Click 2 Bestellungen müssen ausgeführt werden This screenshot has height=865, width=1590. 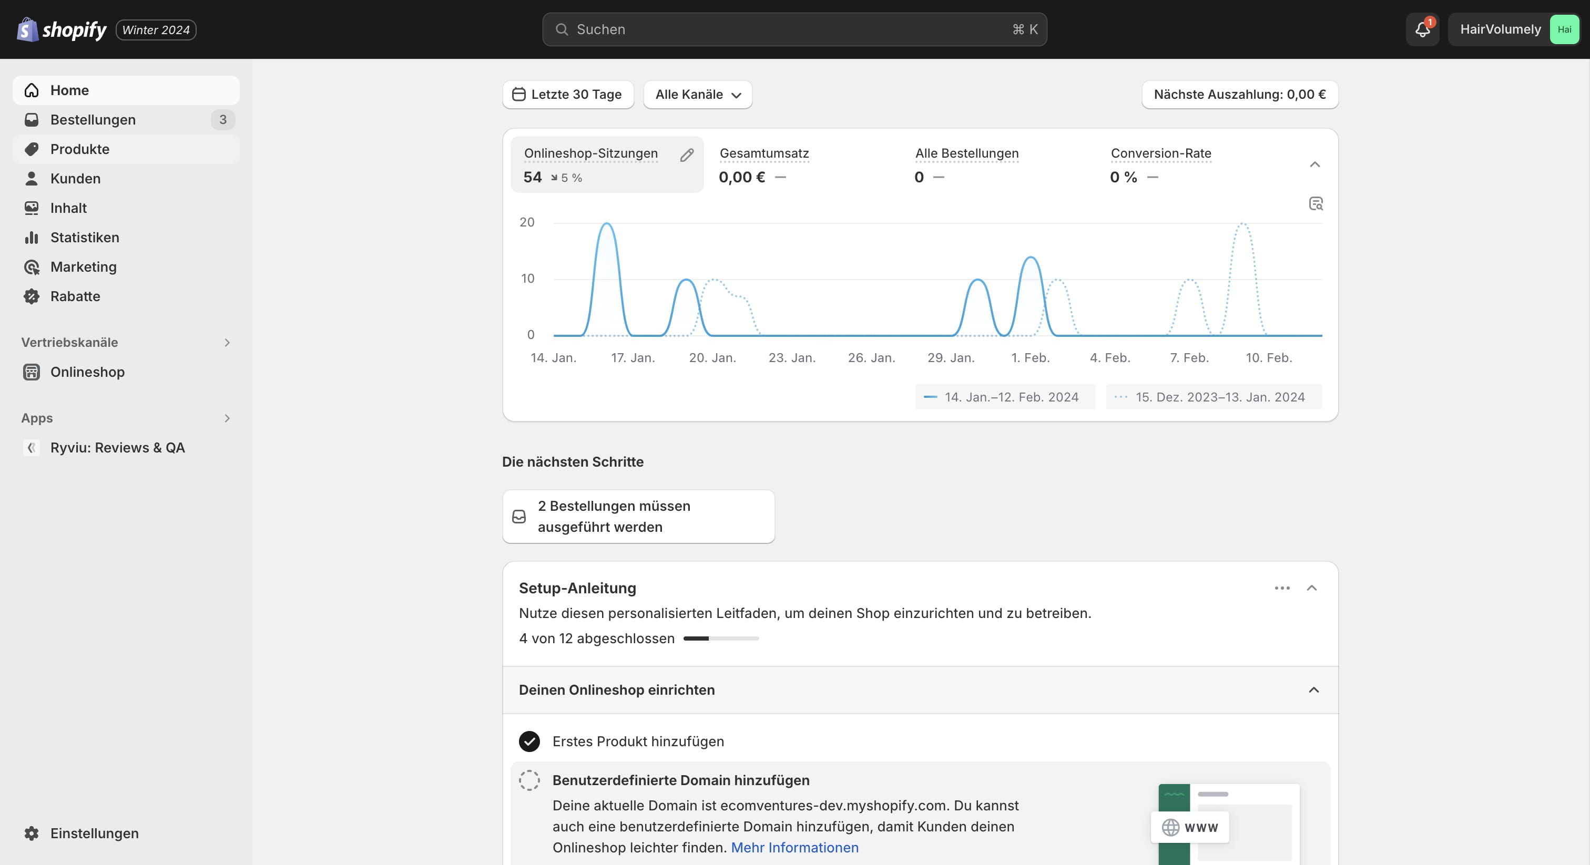638,517
